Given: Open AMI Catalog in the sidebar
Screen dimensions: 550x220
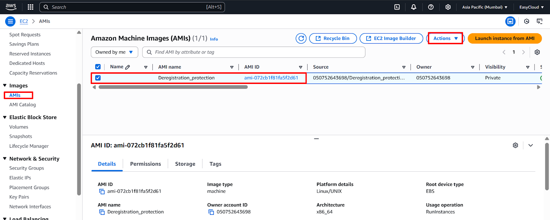Looking at the screenshot, I should pos(23,105).
